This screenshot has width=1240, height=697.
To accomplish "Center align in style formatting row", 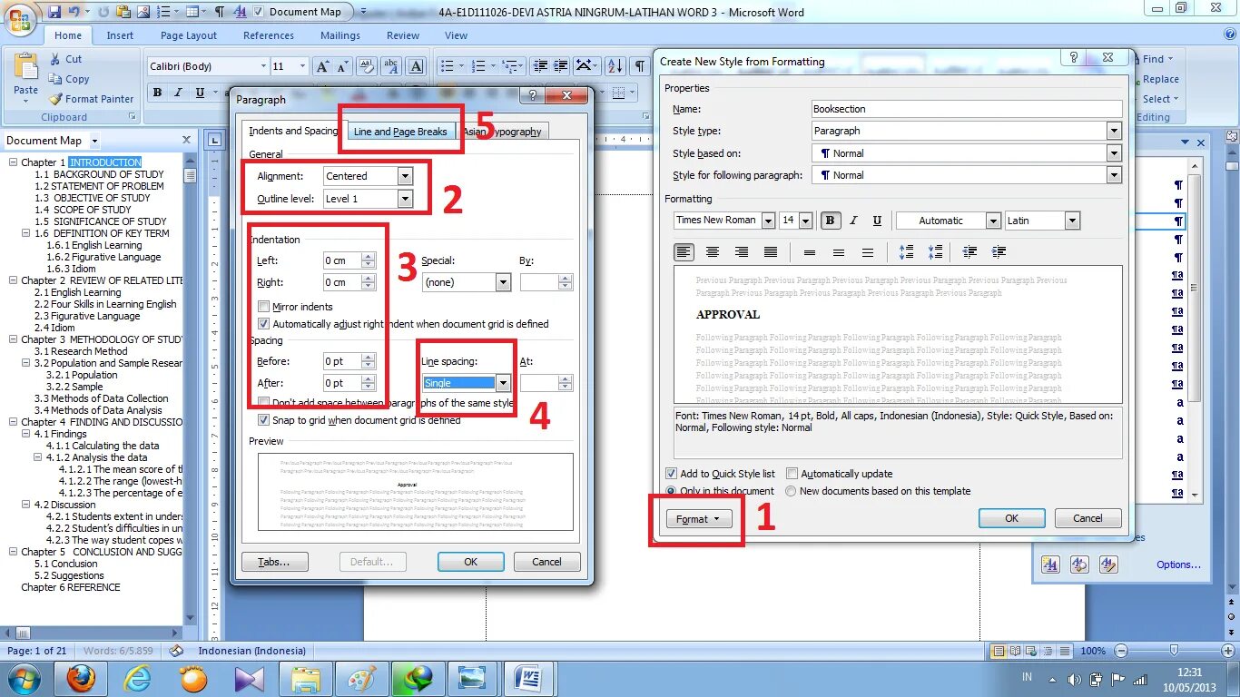I will pos(713,252).
